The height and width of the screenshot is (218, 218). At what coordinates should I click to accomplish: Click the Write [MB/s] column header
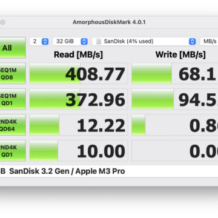[180, 54]
